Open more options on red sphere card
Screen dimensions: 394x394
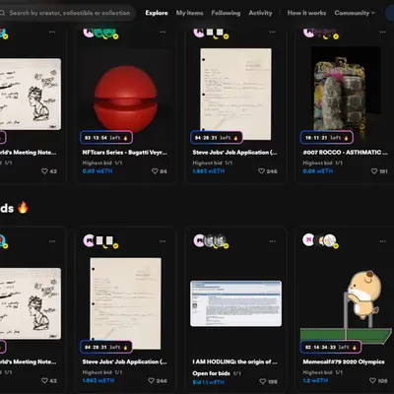[163, 32]
